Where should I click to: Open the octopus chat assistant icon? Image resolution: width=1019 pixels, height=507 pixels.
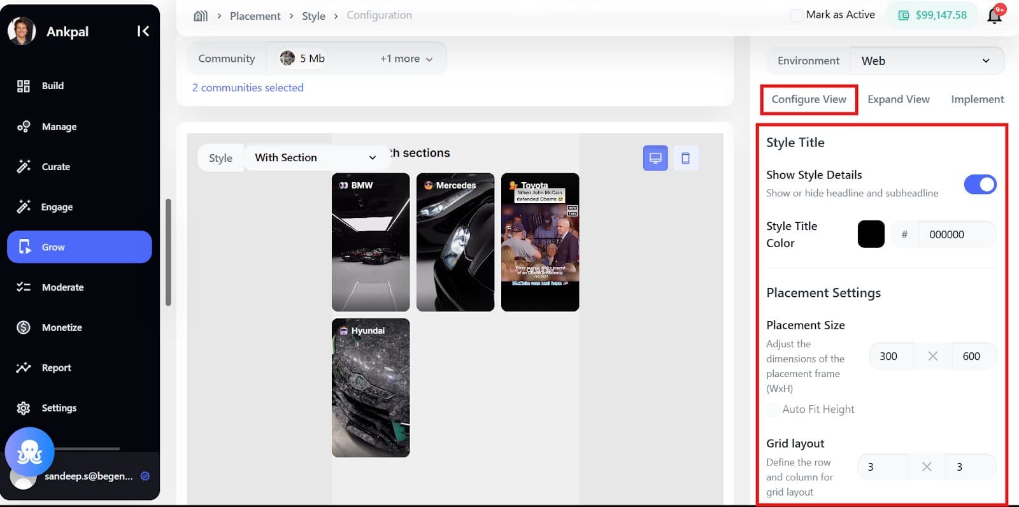[29, 452]
